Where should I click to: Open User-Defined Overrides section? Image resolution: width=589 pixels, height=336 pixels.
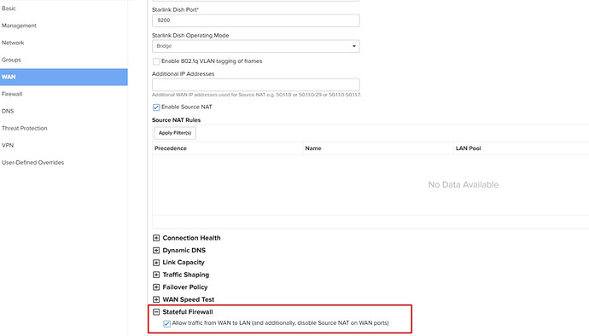tap(32, 163)
